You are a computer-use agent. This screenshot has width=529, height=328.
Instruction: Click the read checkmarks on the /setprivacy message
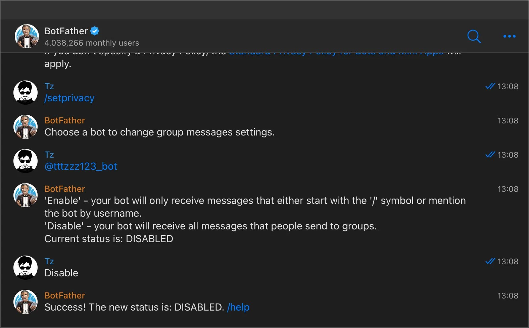490,86
